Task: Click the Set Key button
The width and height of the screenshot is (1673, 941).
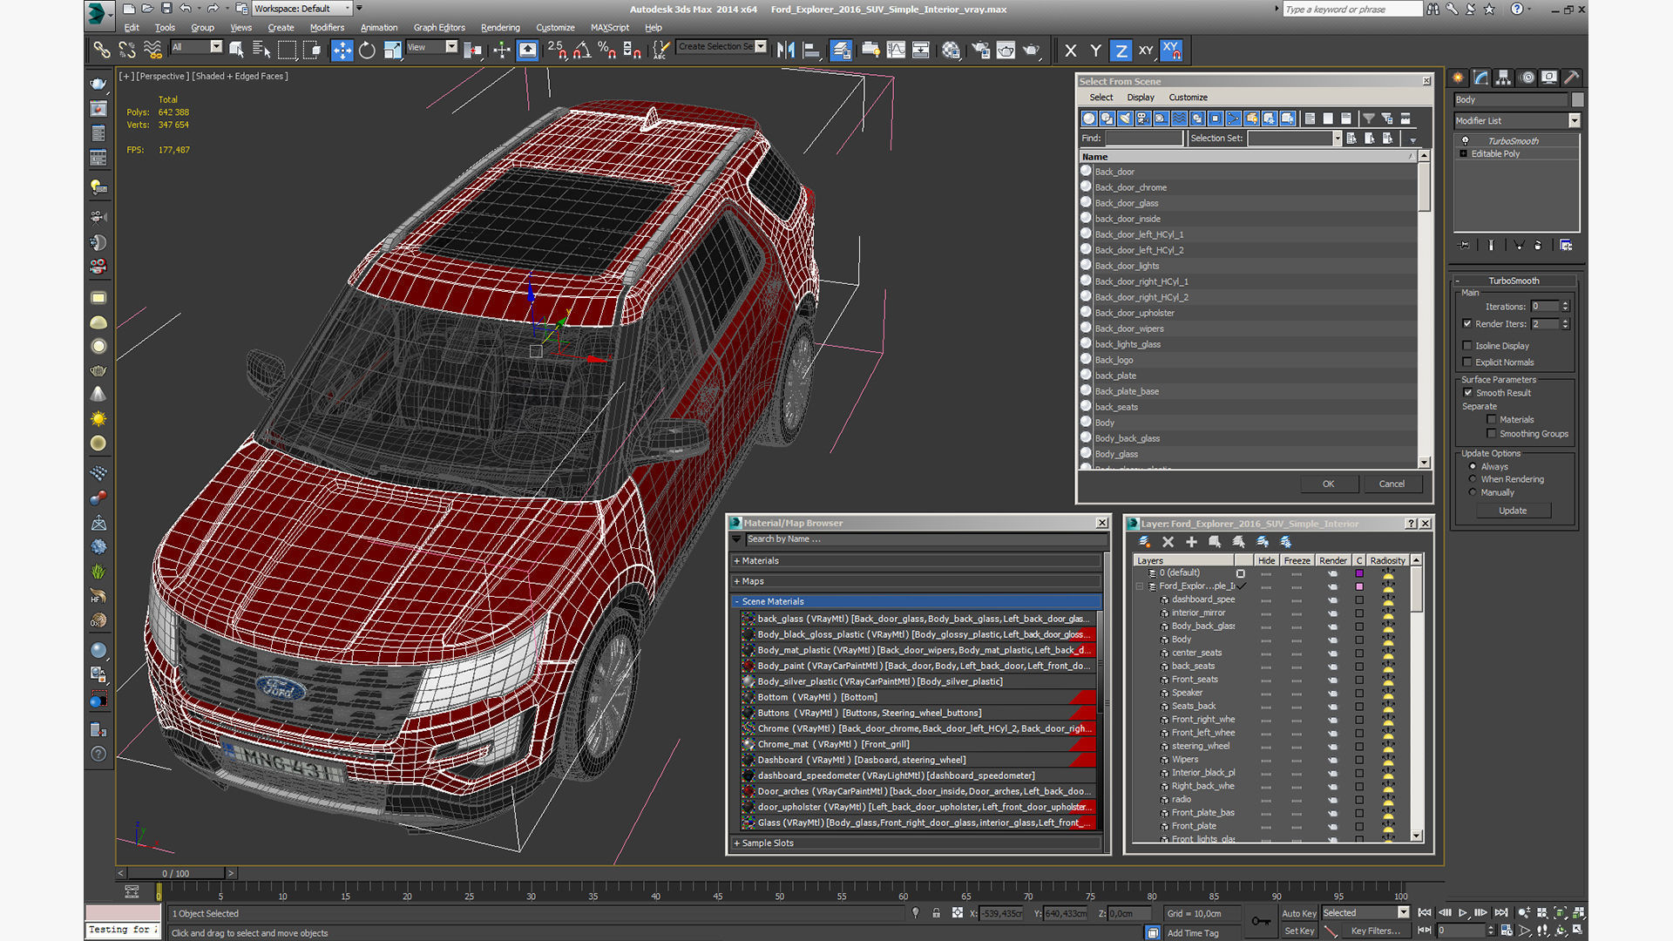Action: (x=1298, y=931)
